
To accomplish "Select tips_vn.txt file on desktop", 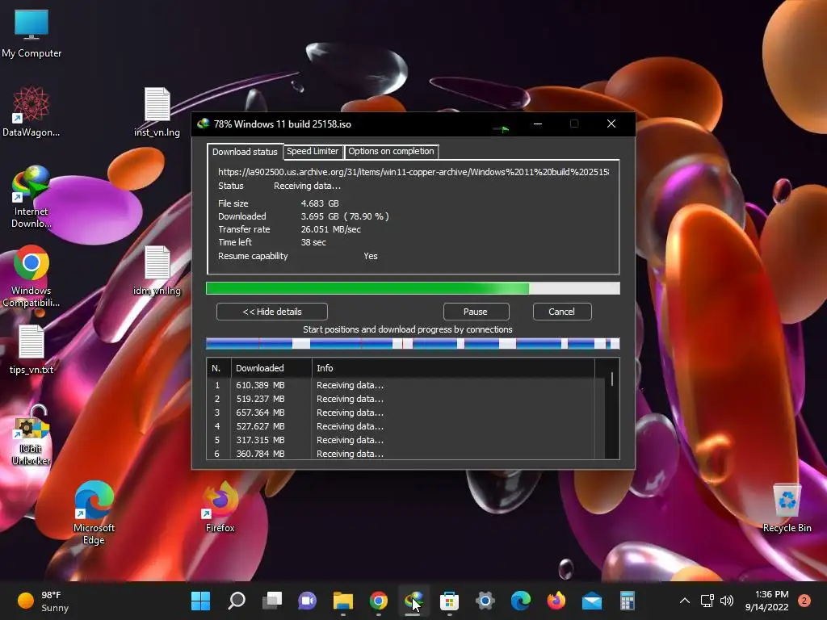I will (31, 349).
